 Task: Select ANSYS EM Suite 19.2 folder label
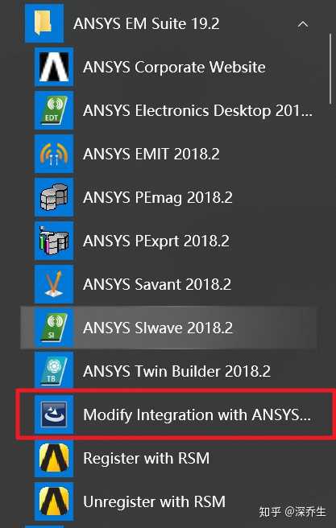147,24
